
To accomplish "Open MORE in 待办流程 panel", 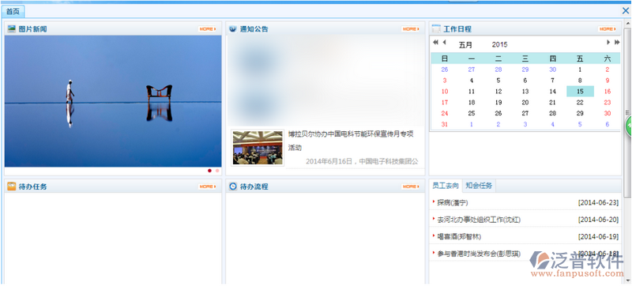I will [x=410, y=186].
